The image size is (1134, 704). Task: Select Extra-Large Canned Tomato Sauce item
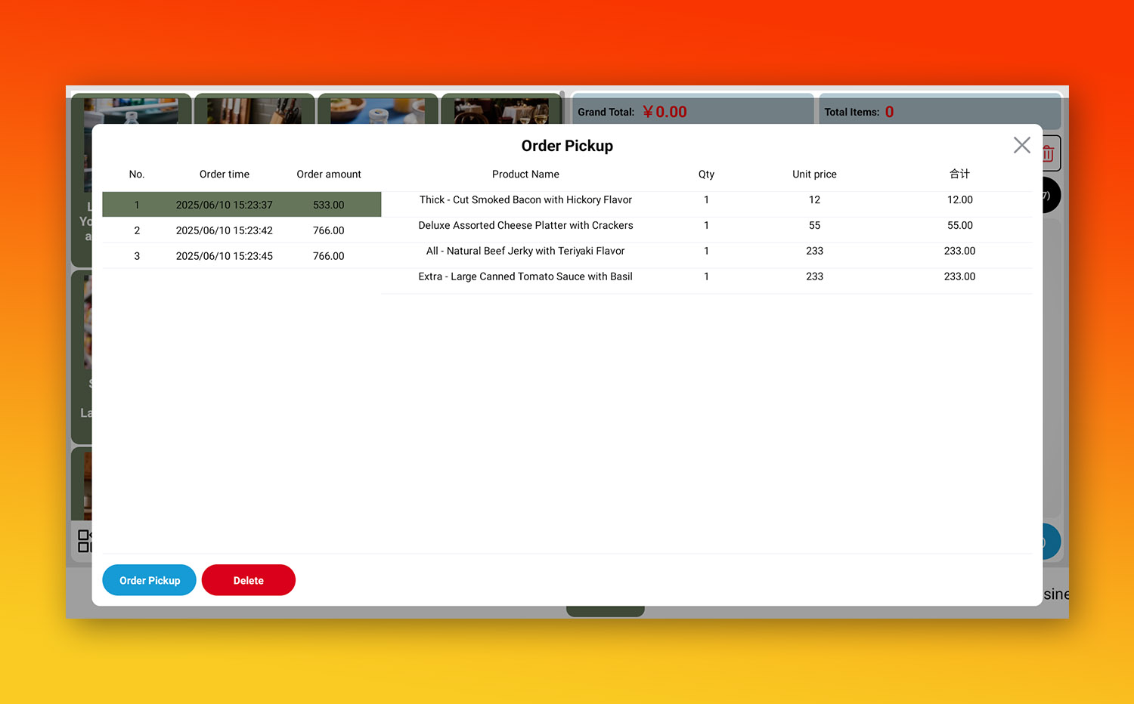click(525, 277)
